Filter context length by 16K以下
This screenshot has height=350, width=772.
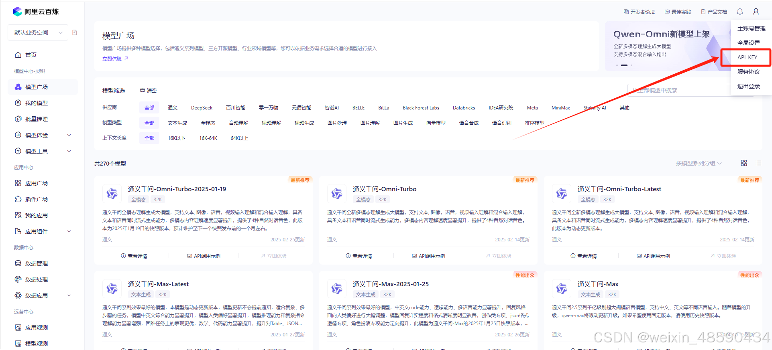[177, 138]
